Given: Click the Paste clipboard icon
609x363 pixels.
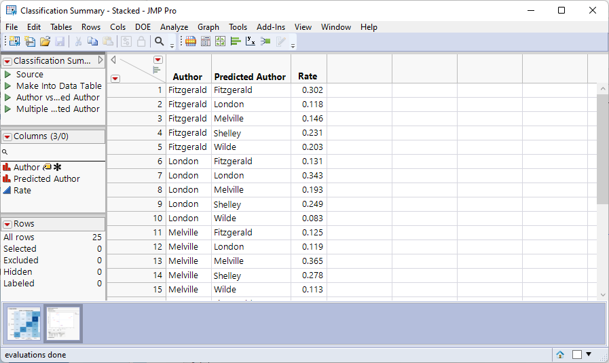Looking at the screenshot, I should [108, 41].
